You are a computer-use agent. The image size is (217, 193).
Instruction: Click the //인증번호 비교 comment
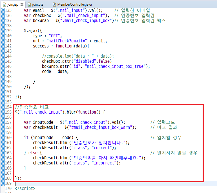tap(32, 107)
